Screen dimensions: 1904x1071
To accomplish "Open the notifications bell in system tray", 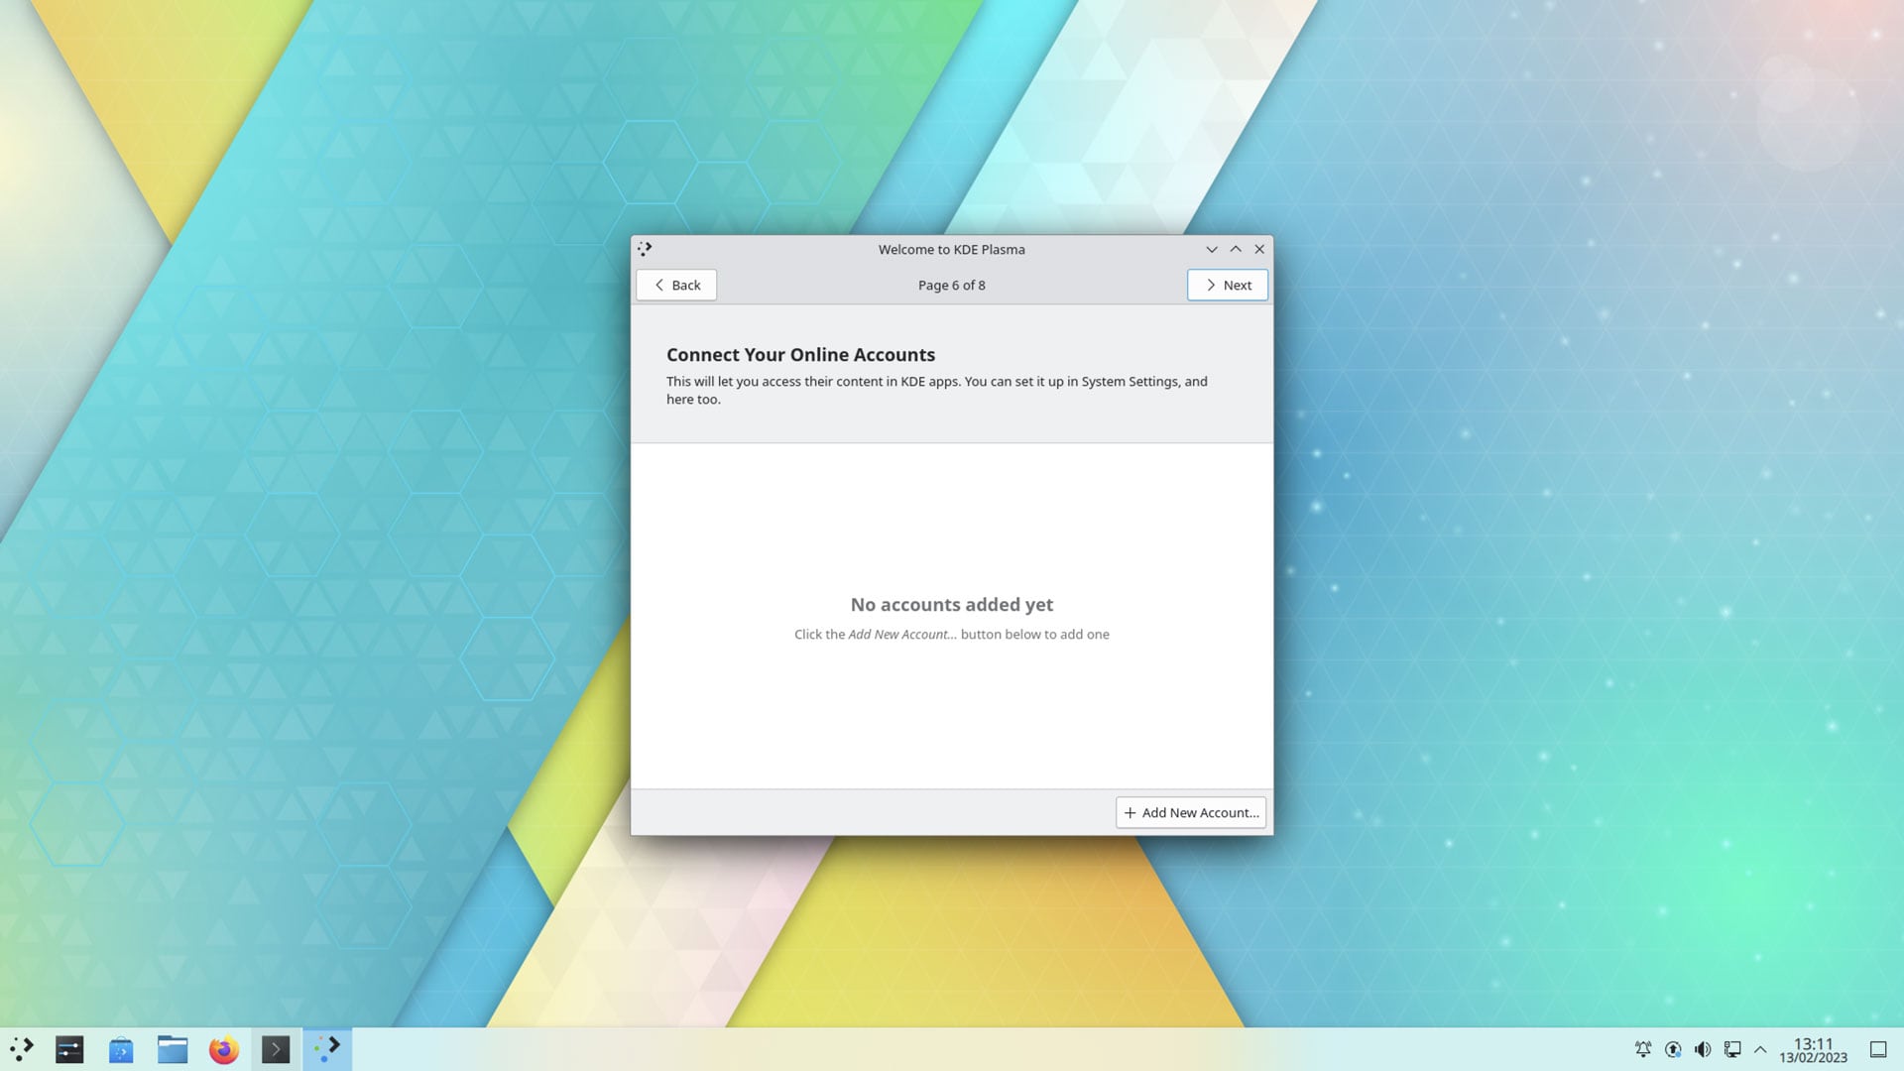I will pyautogui.click(x=1643, y=1049).
